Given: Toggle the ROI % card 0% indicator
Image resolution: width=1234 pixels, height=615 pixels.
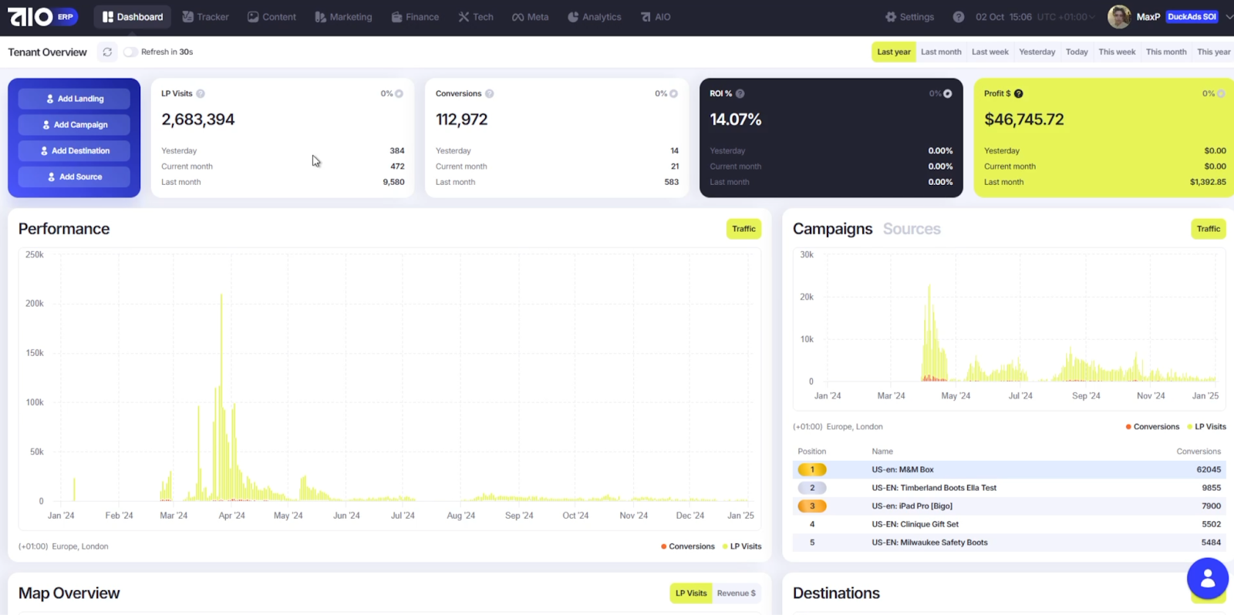Looking at the screenshot, I should (947, 94).
